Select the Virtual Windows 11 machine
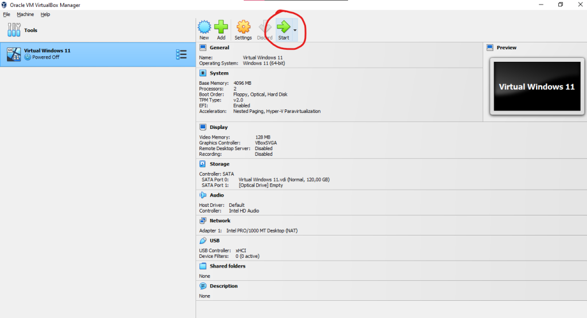Viewport: 587px width, 318px height. [97, 54]
